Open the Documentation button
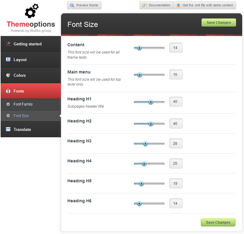 [x=156, y=5]
